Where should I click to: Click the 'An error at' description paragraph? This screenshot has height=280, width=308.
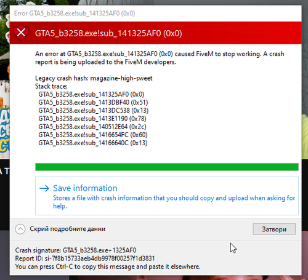(x=160, y=58)
